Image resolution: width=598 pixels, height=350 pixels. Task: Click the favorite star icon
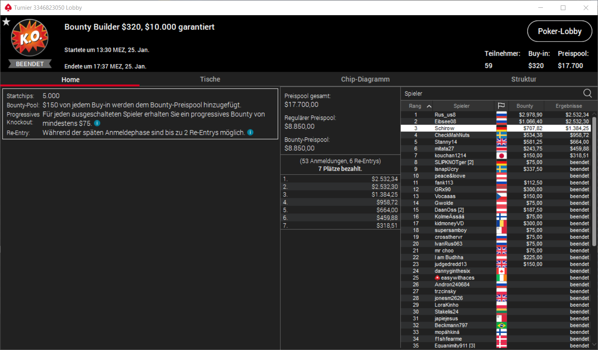pos(6,22)
